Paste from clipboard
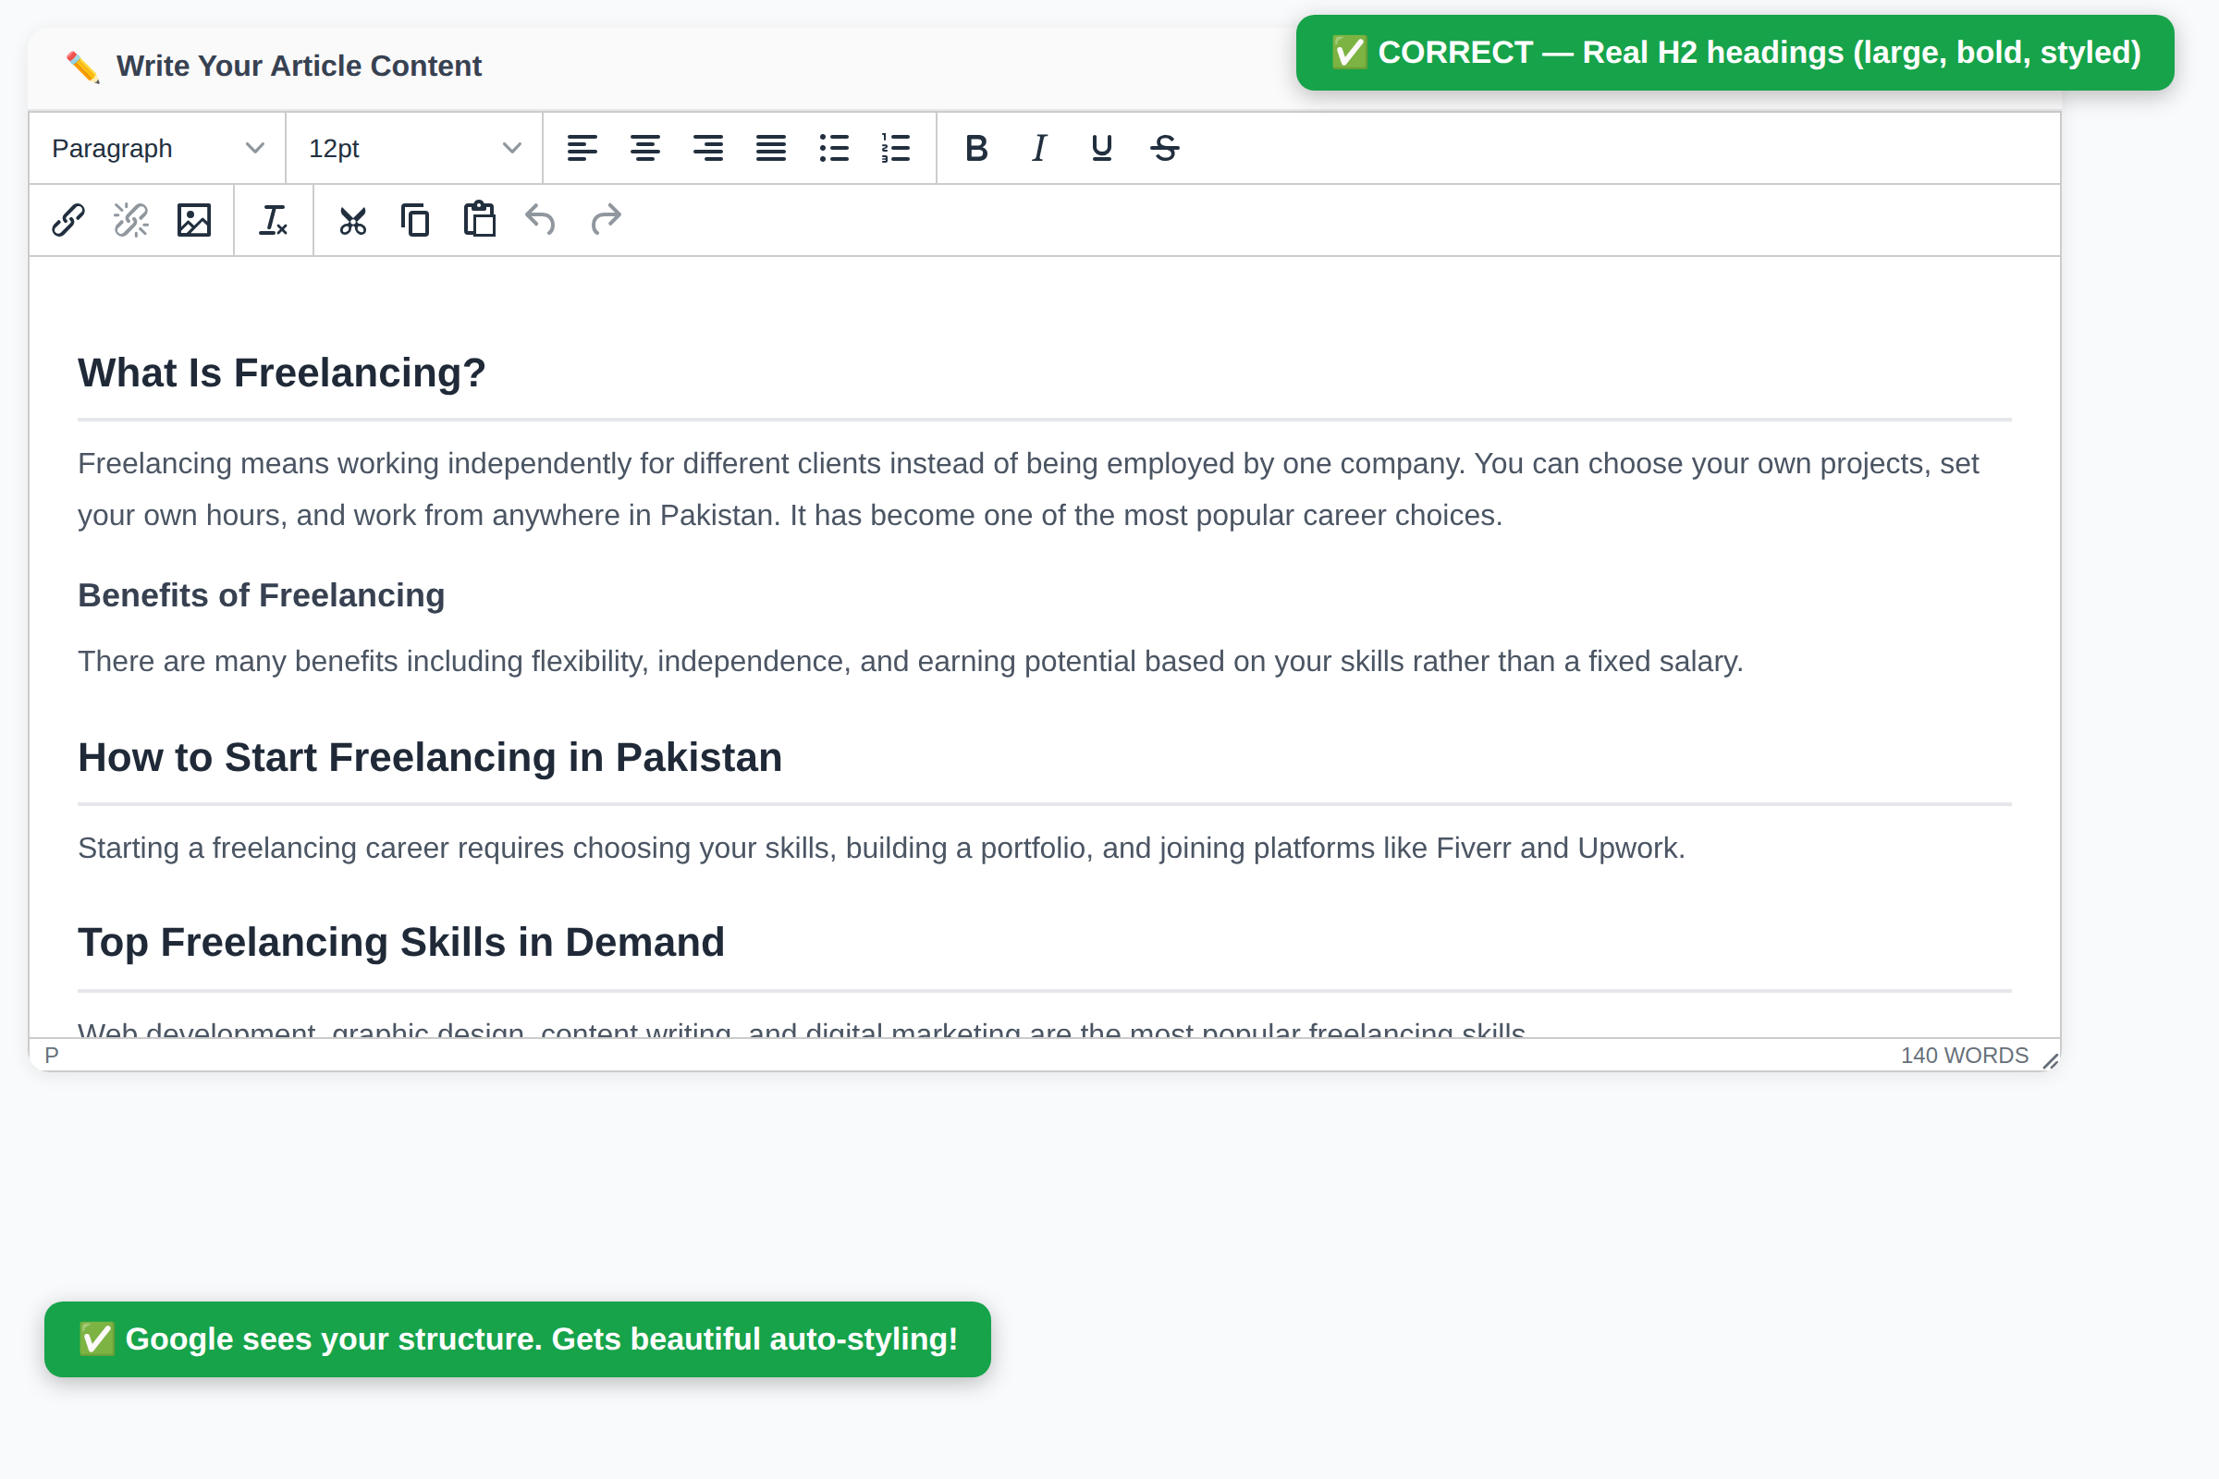2219x1479 pixels. tap(478, 219)
